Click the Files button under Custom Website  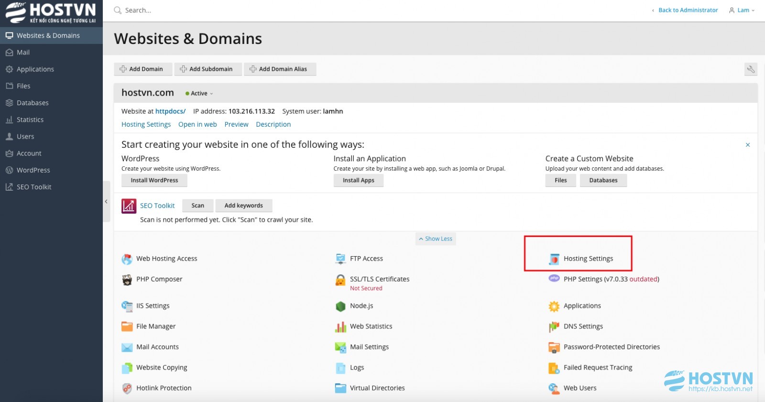tap(561, 180)
